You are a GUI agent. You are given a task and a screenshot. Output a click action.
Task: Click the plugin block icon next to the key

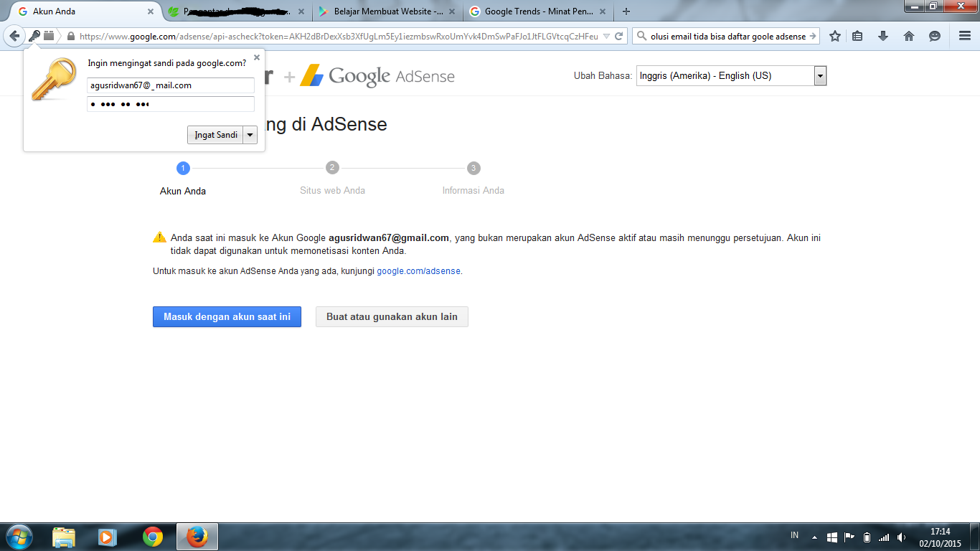[x=49, y=36]
